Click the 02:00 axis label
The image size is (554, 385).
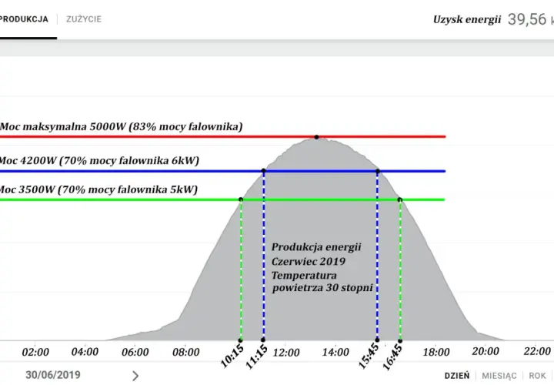[x=35, y=352]
